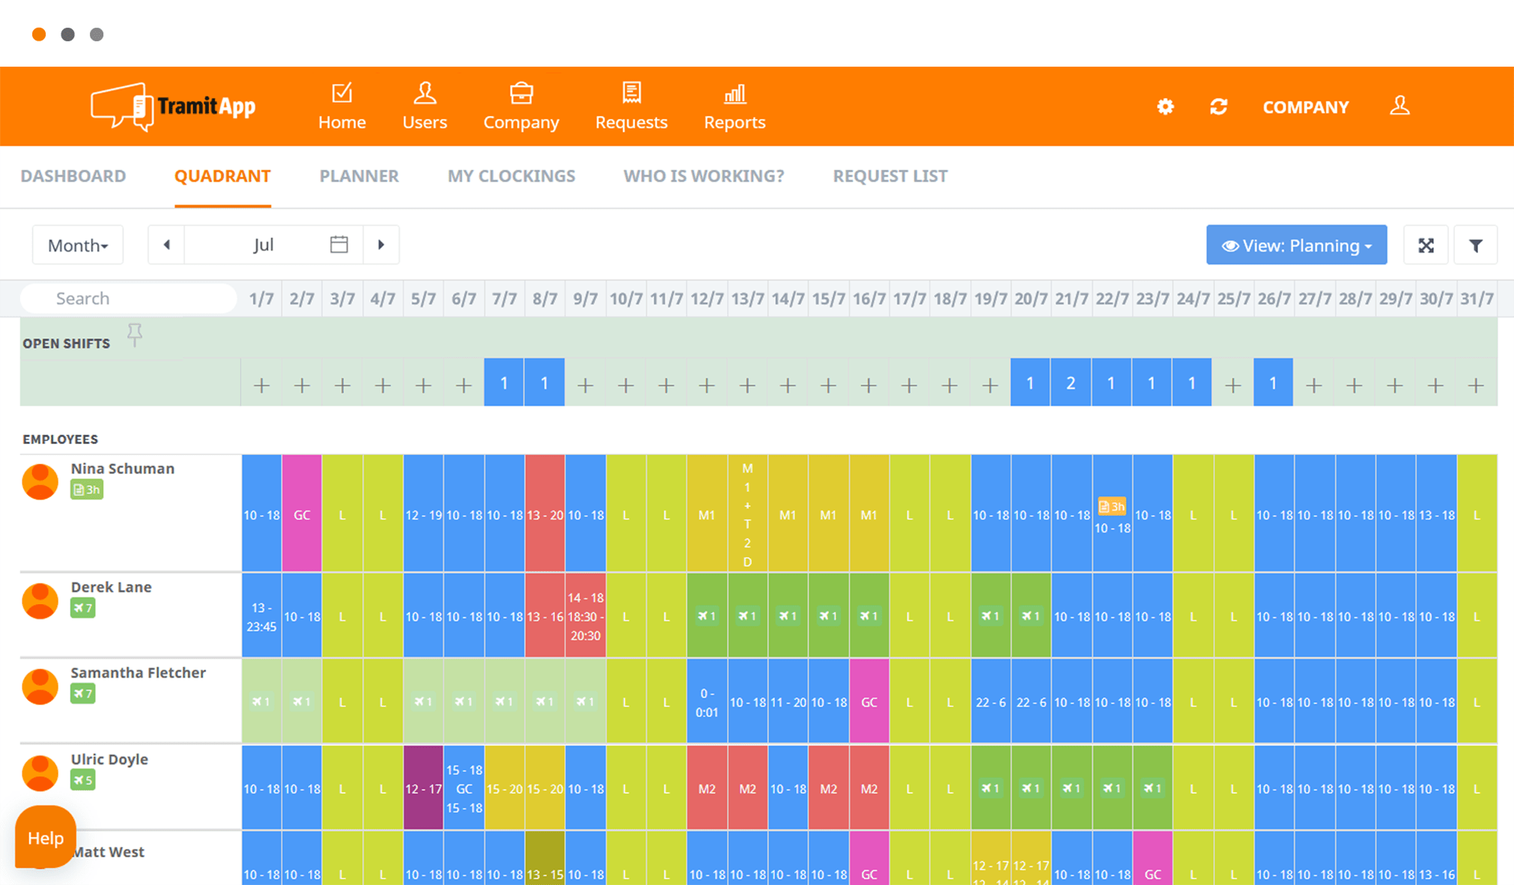Open the Users section
The image size is (1514, 885).
coord(425,106)
